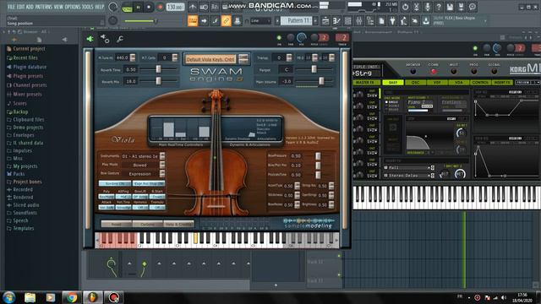The width and height of the screenshot is (541, 304).
Task: Click the red record button
Action: [x=160, y=8]
